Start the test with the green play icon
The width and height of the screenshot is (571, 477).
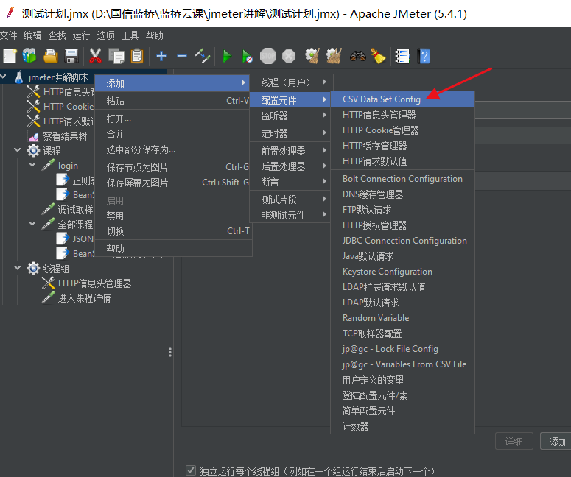[227, 57]
